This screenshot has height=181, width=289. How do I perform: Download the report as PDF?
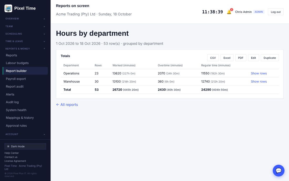[x=240, y=58]
